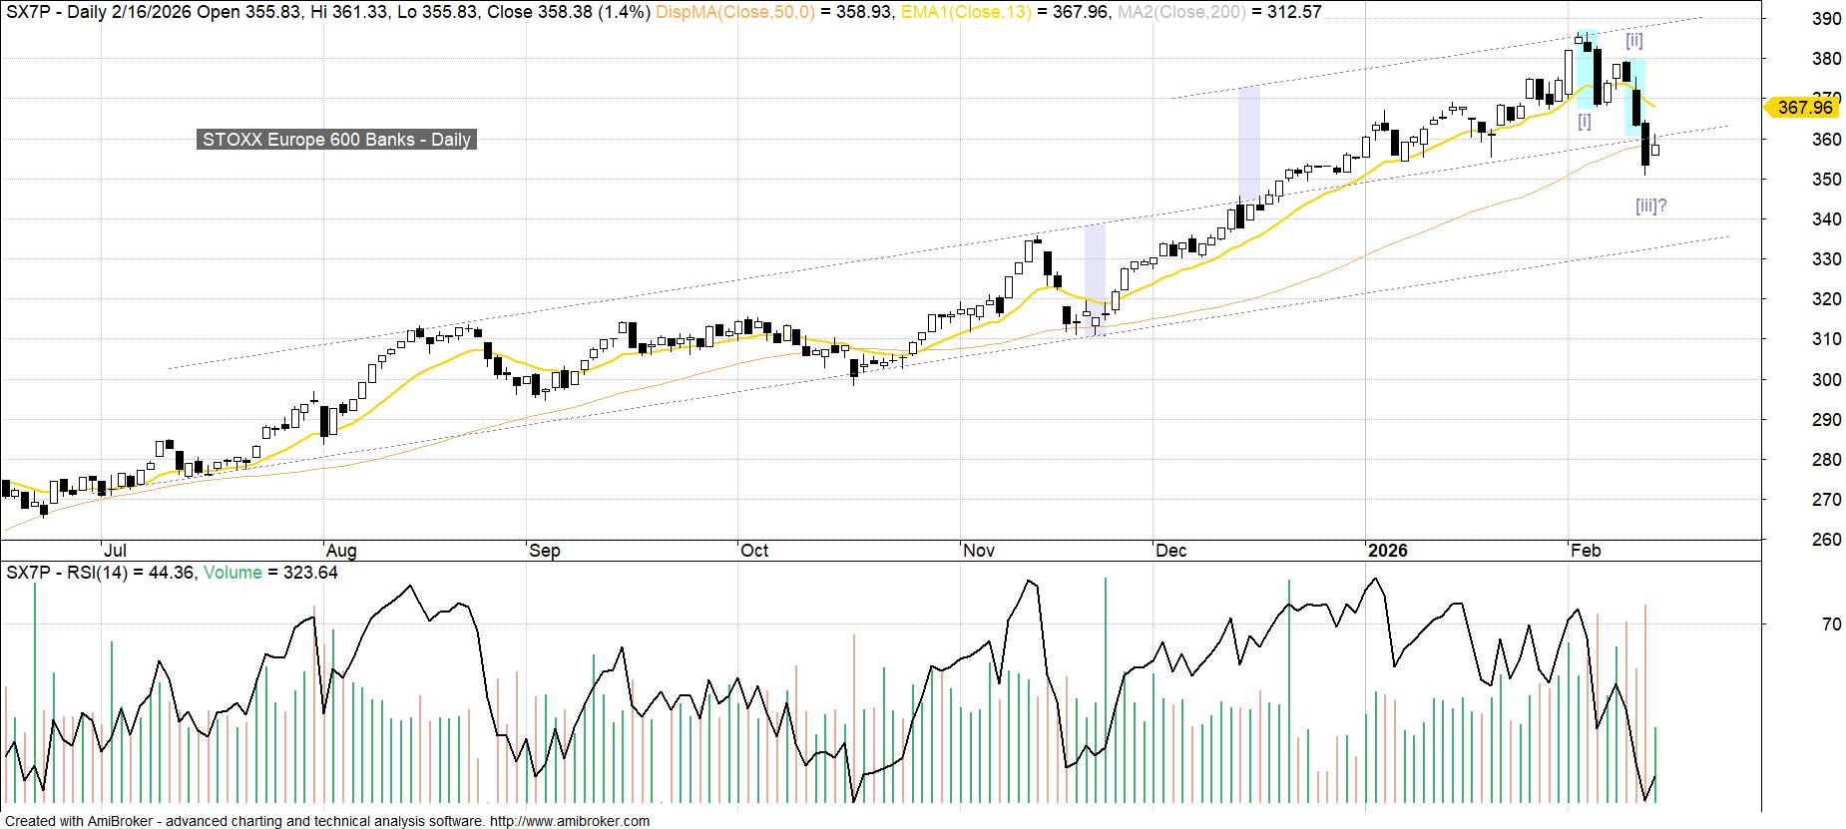Click the Feb marker on time axis
Viewport: 1846px width, 829px height.
1585,551
